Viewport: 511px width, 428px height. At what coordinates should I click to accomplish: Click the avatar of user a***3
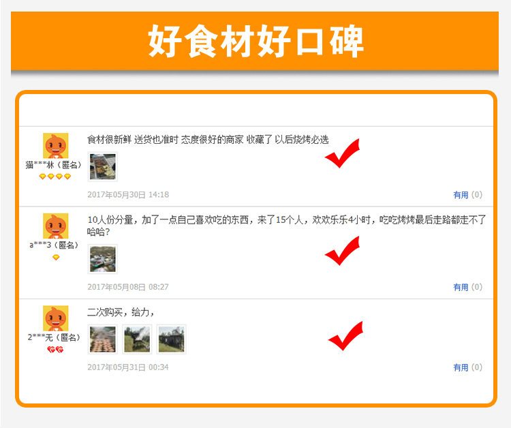tap(56, 226)
